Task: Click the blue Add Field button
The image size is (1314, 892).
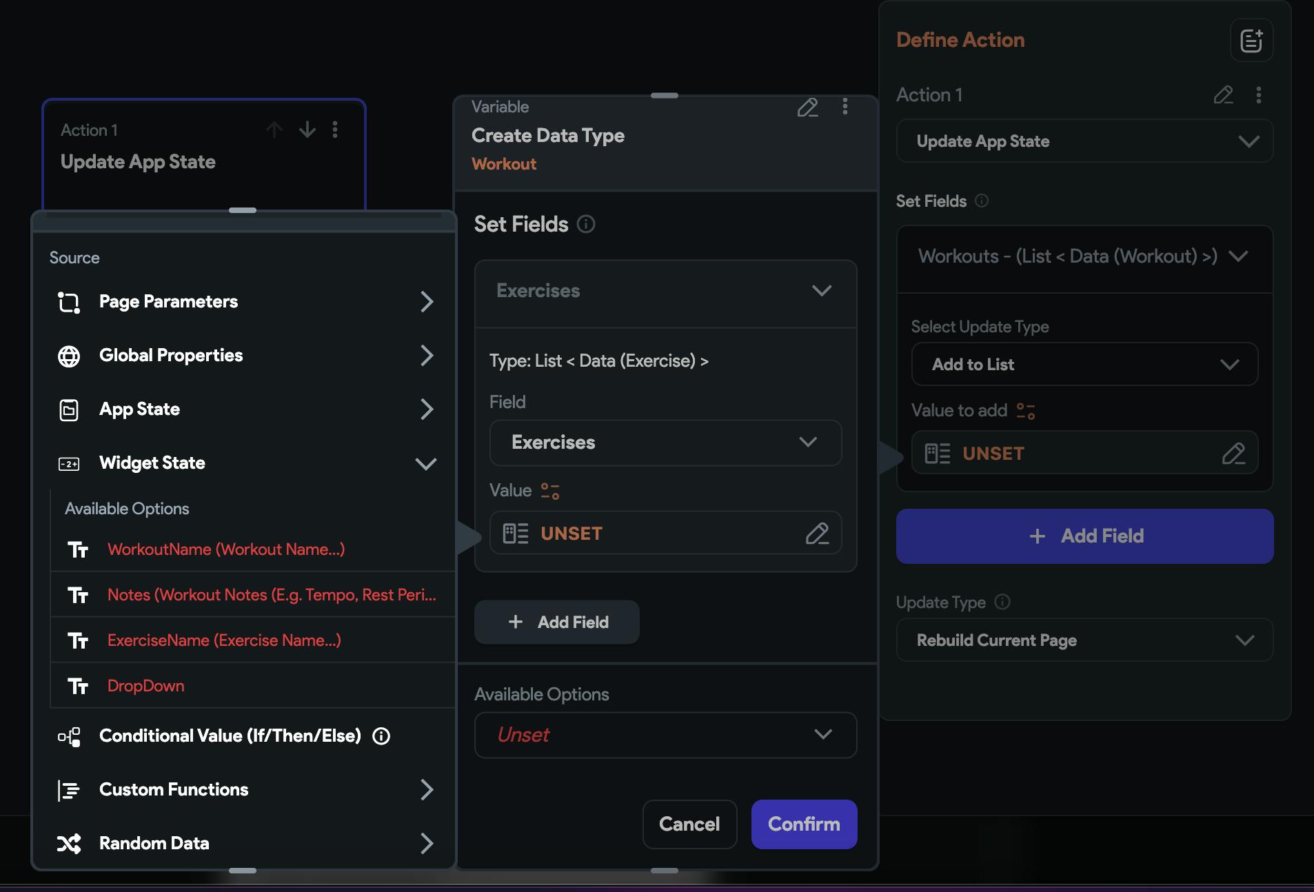Action: 1084,536
